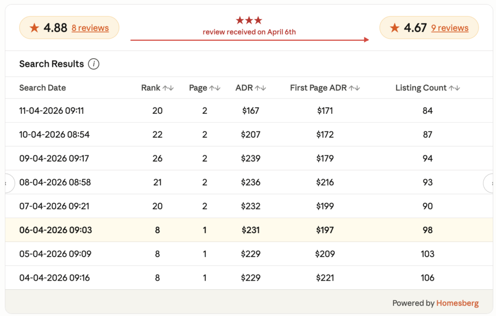Screen dimensions: 496x316
Task: Click ADR value $207
Action: pyautogui.click(x=250, y=134)
